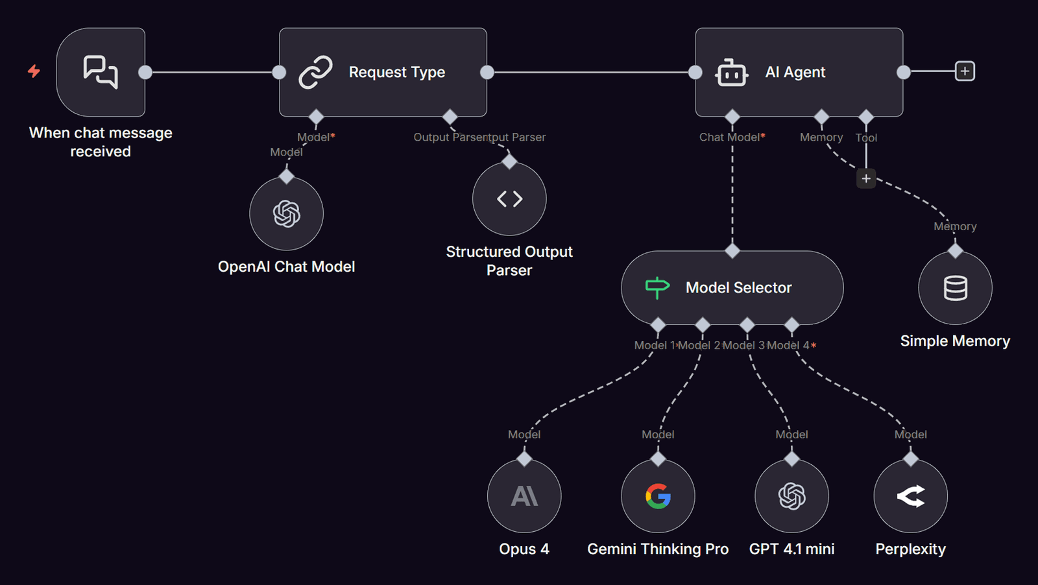Open the chat message trigger node
Viewport: 1038px width, 585px height.
click(x=101, y=72)
